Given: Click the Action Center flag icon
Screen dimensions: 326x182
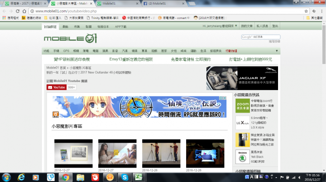Looking at the screenshot, I should coord(282,177).
